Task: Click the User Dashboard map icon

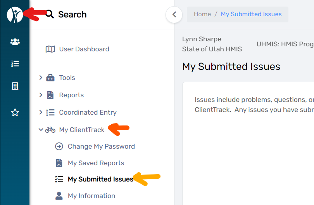Action: click(x=50, y=49)
